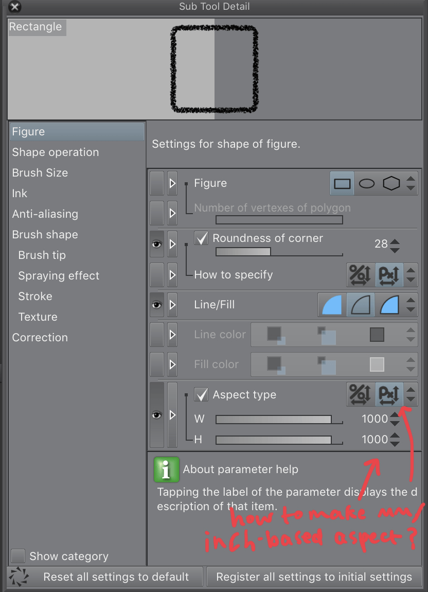Image resolution: width=428 pixels, height=592 pixels.
Task: Choose the fill-only Line/Fill icon
Action: pos(332,305)
